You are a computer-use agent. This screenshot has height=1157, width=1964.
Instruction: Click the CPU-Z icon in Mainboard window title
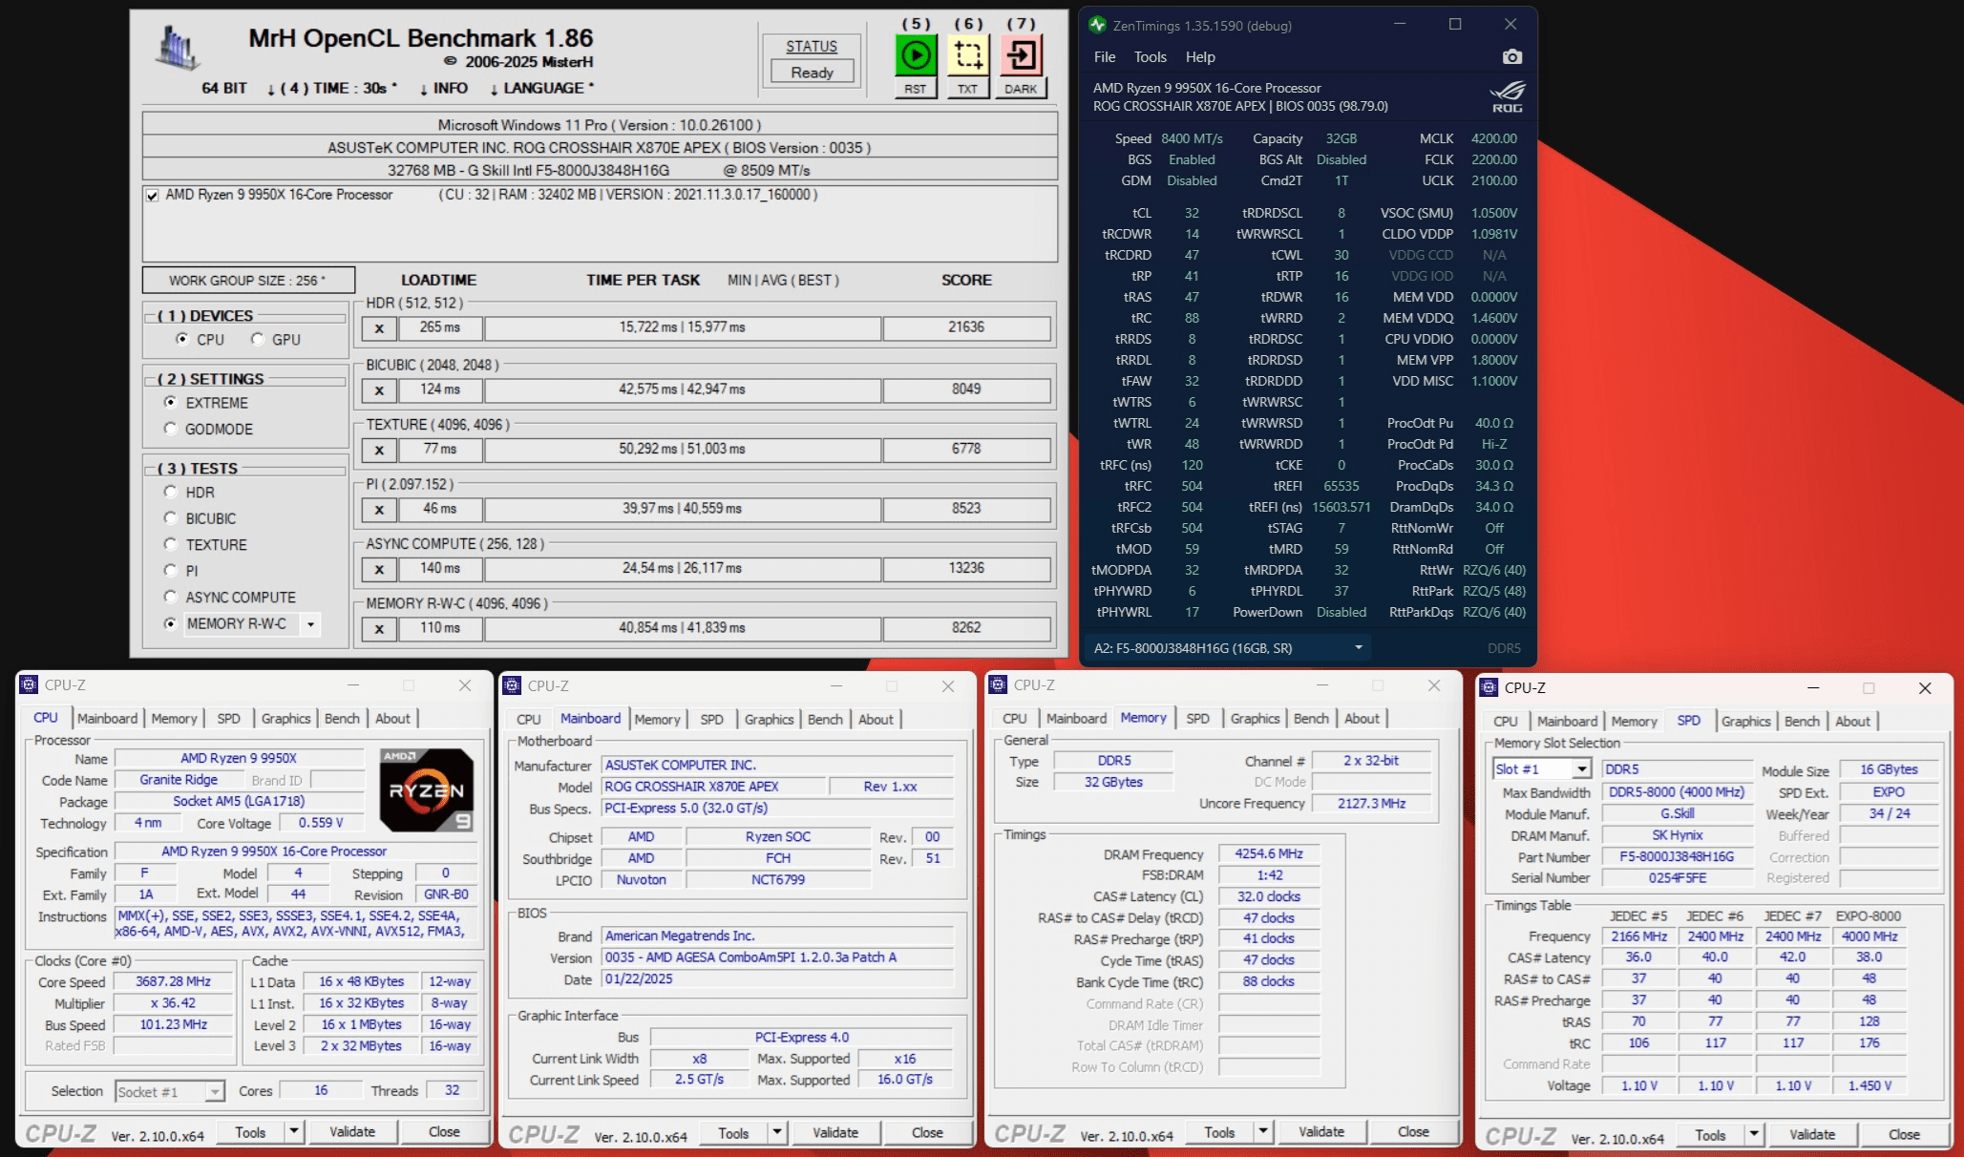[513, 685]
